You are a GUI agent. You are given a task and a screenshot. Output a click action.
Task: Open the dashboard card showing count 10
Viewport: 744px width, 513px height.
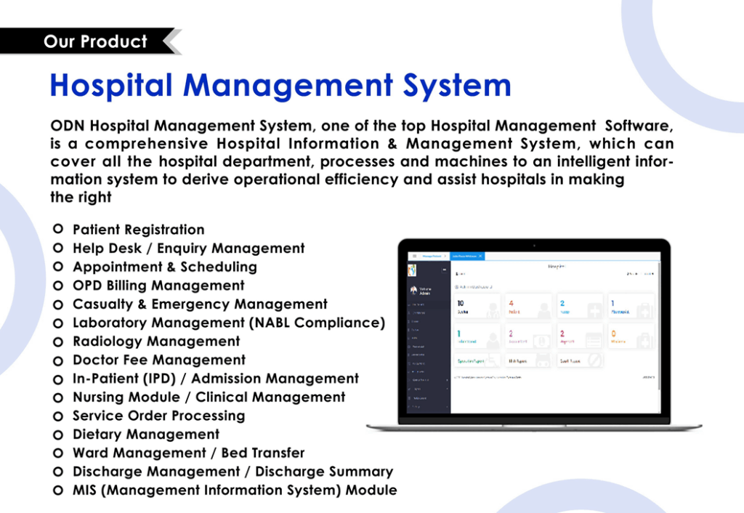(x=477, y=307)
